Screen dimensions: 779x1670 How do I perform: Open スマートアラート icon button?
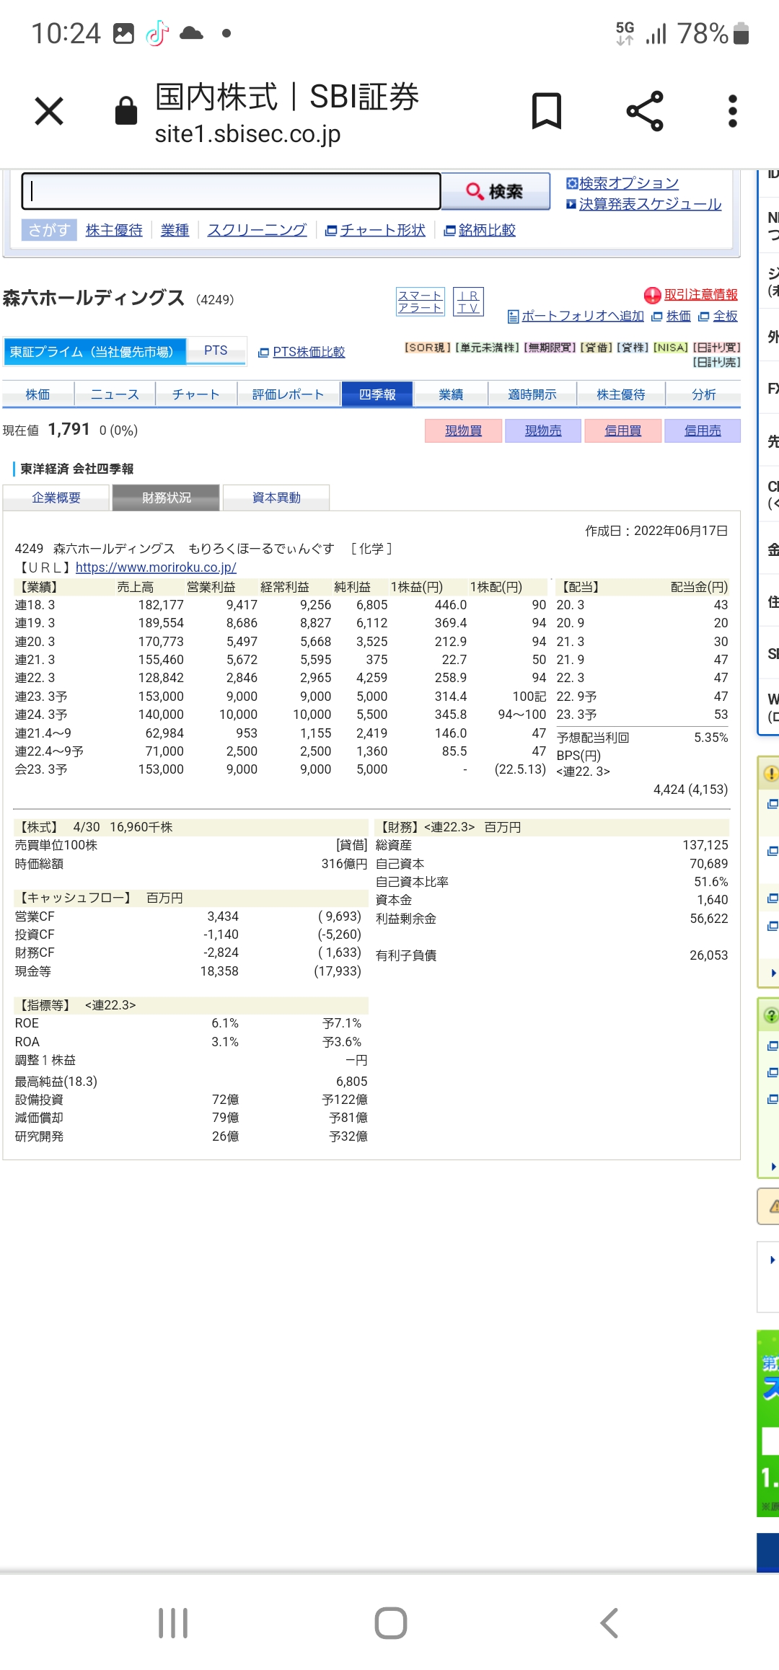point(420,301)
